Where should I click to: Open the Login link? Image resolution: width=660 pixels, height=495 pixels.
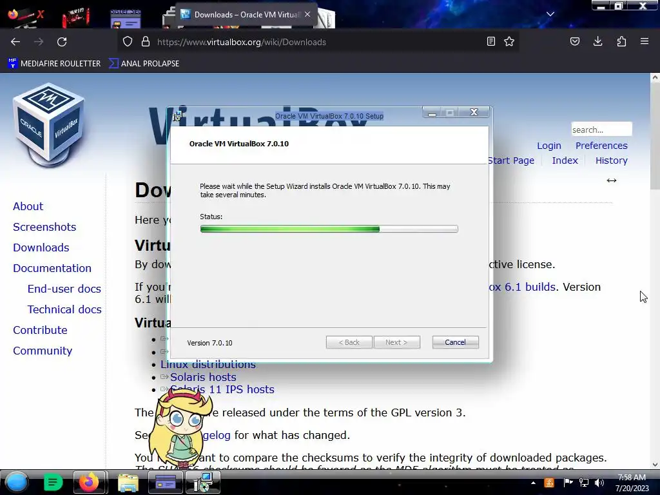coord(549,146)
